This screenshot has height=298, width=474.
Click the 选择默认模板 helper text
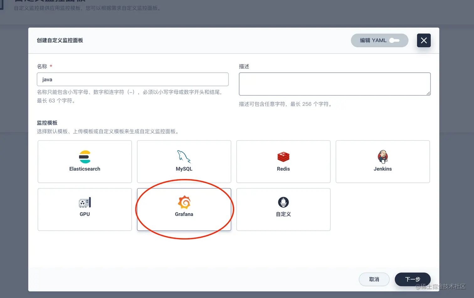[x=109, y=131]
